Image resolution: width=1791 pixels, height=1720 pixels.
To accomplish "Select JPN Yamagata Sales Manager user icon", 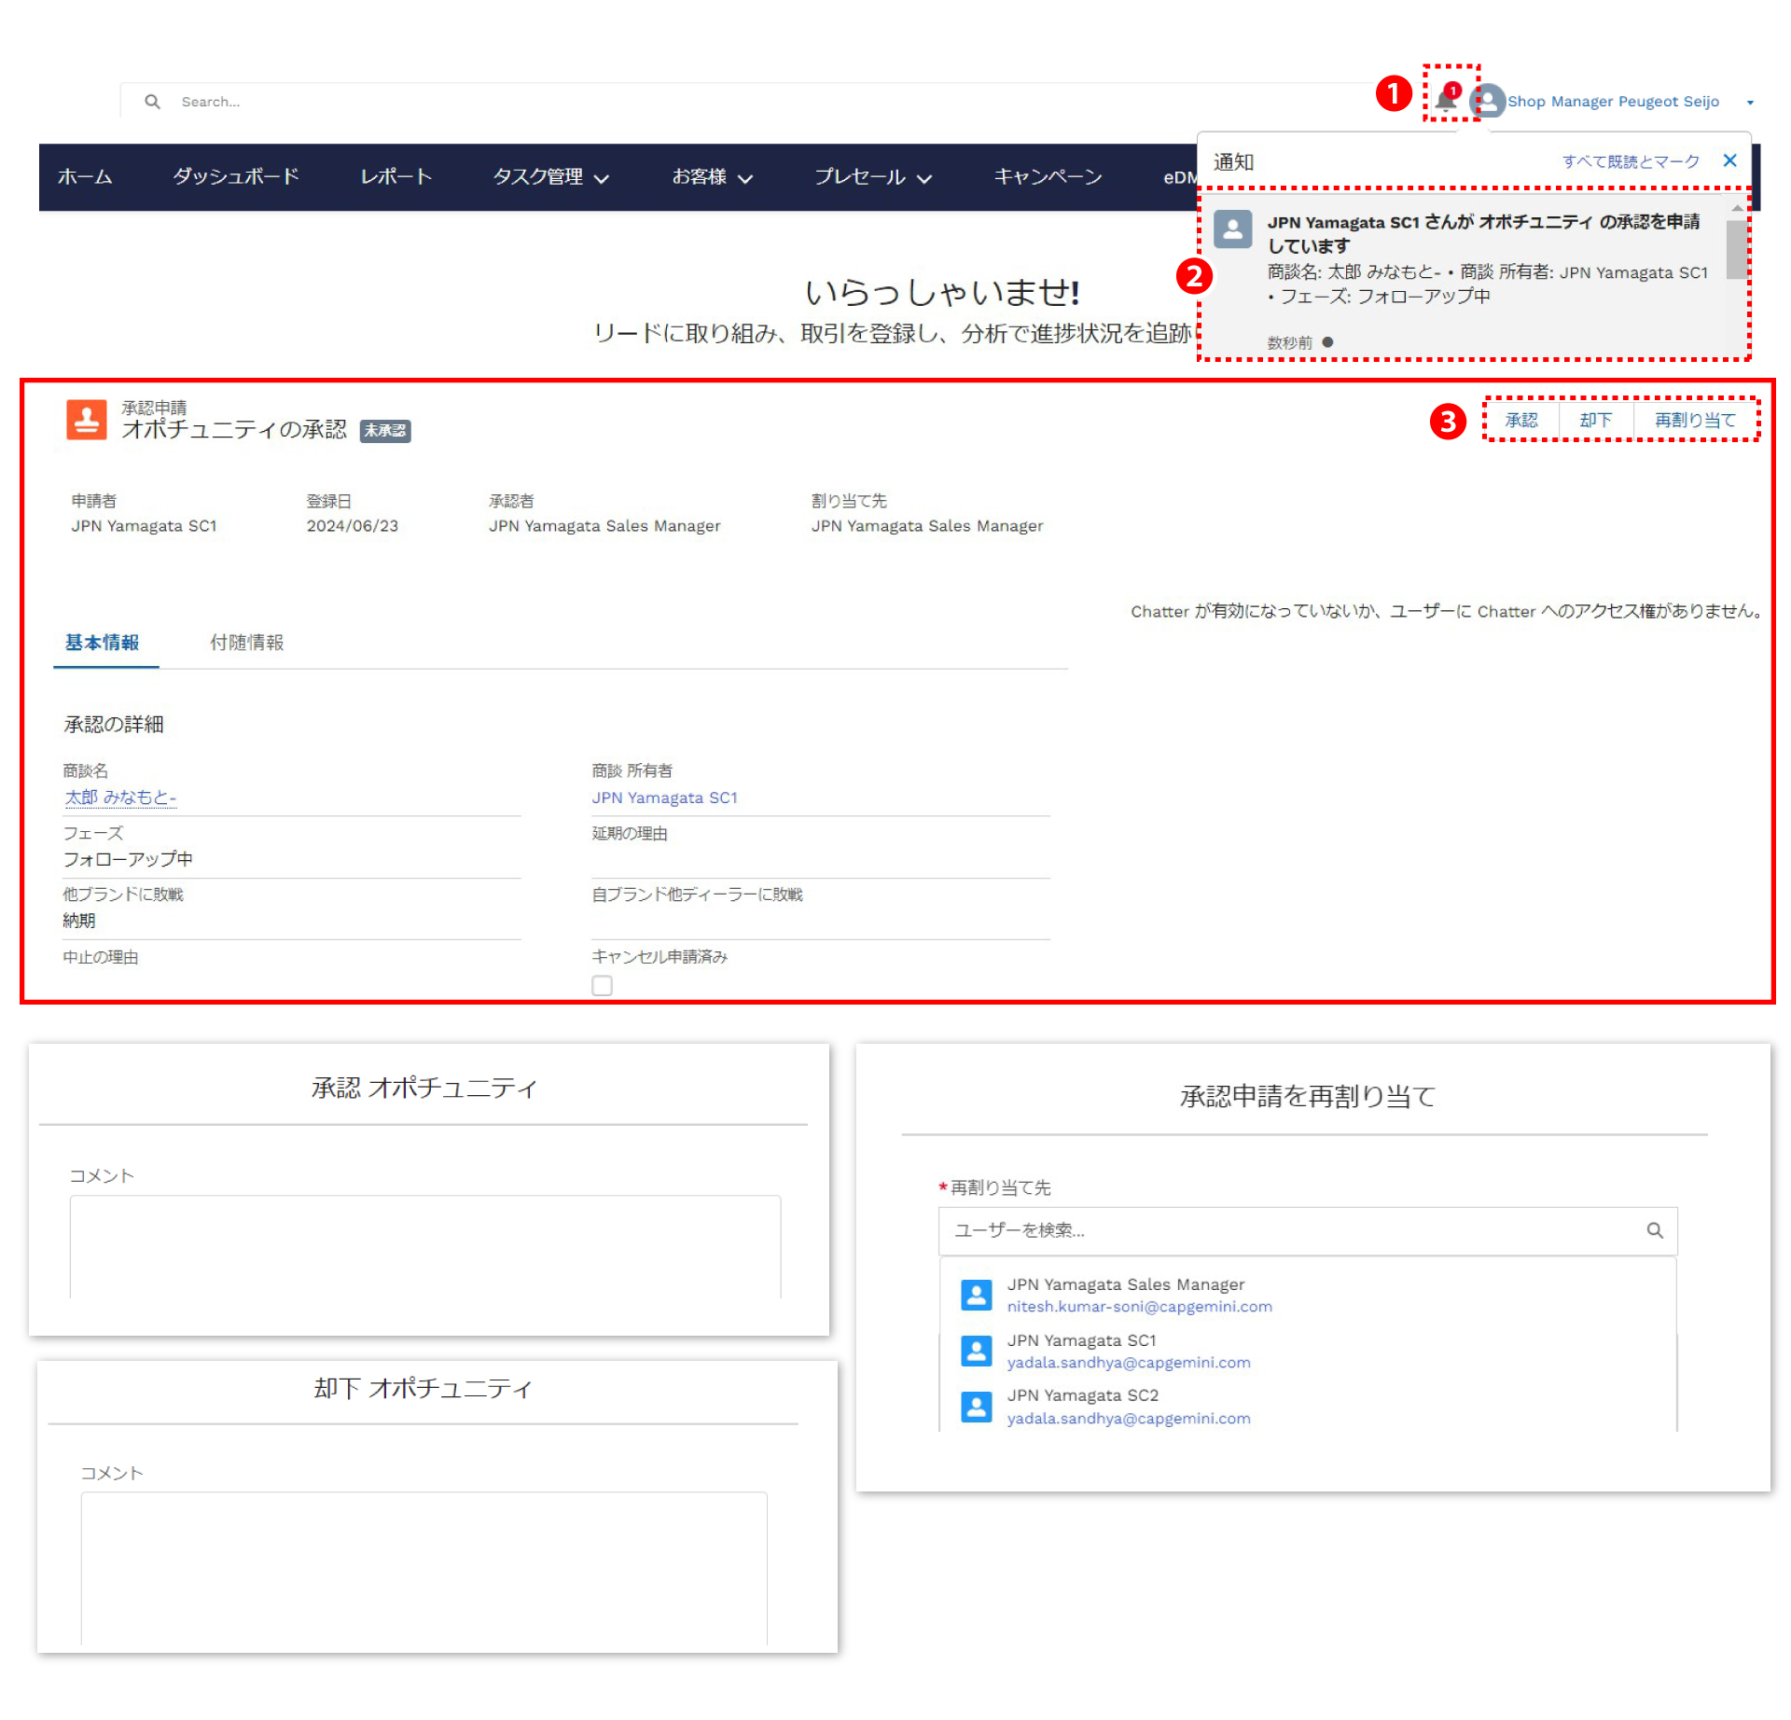I will (976, 1295).
